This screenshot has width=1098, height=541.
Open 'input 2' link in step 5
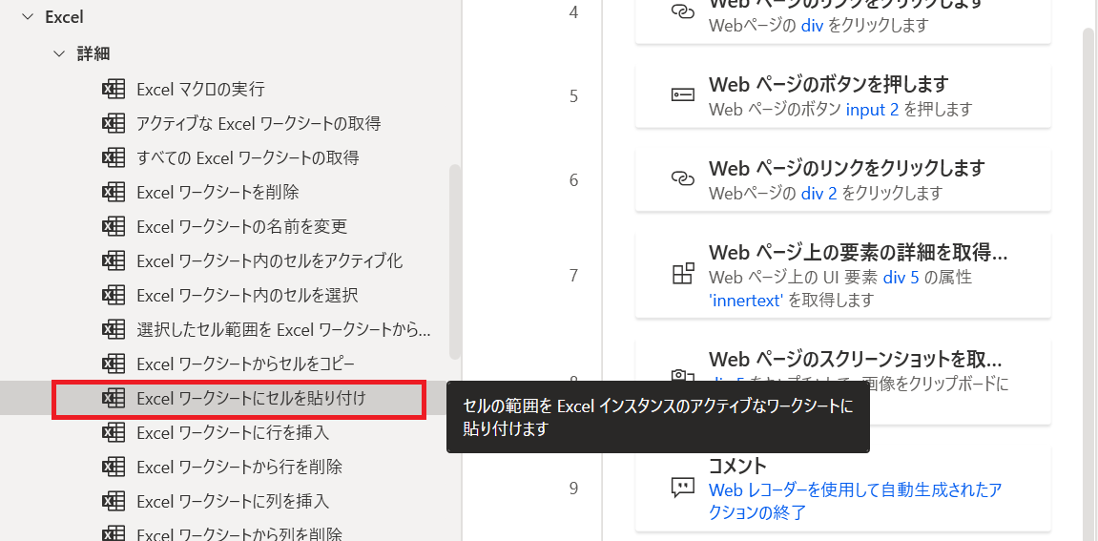873,110
